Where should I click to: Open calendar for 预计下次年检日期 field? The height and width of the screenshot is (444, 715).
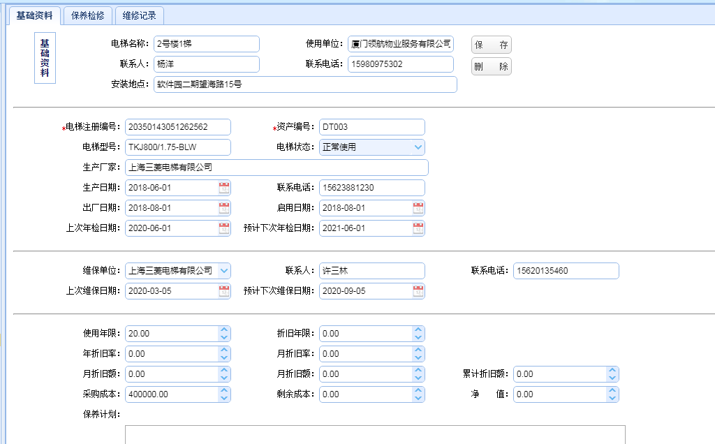tap(418, 228)
